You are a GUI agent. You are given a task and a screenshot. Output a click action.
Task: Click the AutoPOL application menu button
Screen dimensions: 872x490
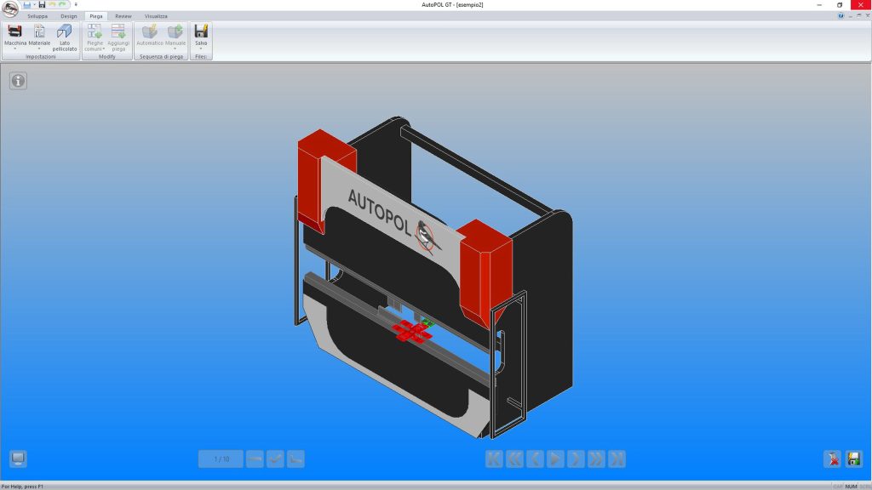click(9, 9)
